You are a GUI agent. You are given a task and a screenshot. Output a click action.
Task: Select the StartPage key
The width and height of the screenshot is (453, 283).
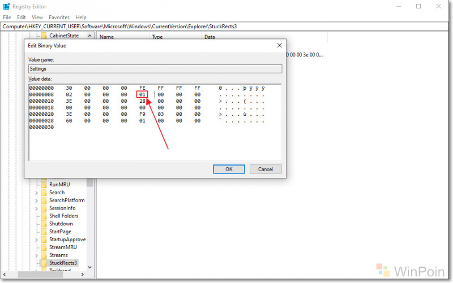(60, 232)
